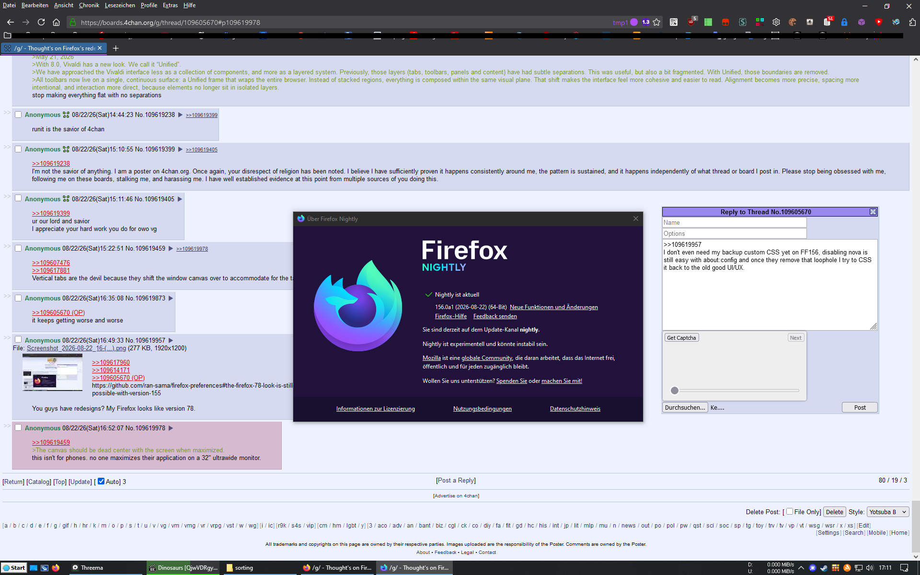Click the red YouTube shield extension icon
Viewport: 920px width, 575px height.
879,22
